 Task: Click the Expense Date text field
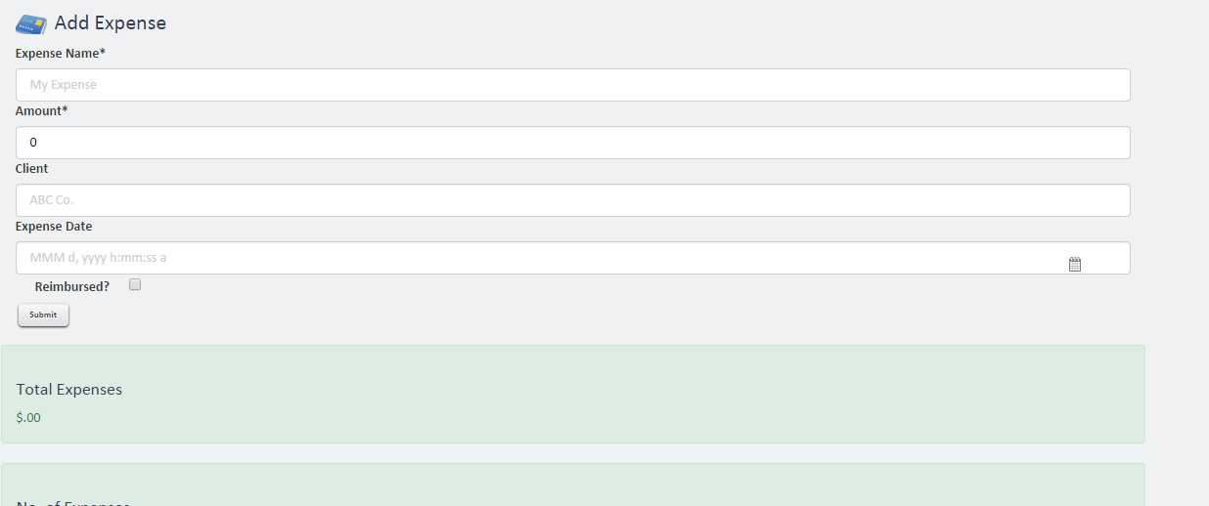[x=538, y=258]
